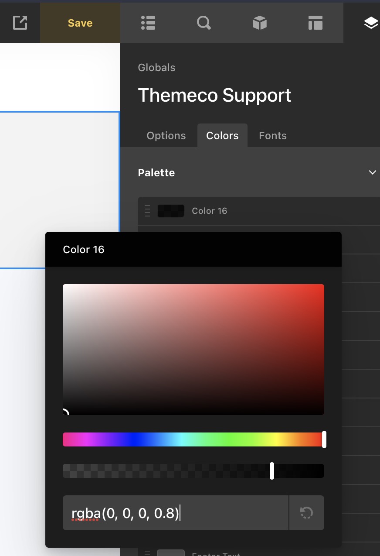Open the Fonts tab

pos(272,136)
